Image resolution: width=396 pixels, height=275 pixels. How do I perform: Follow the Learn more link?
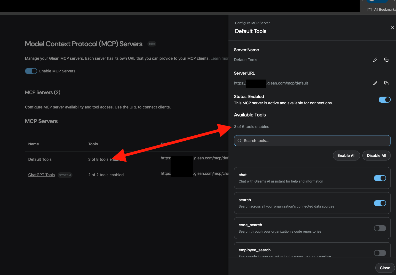point(220,58)
